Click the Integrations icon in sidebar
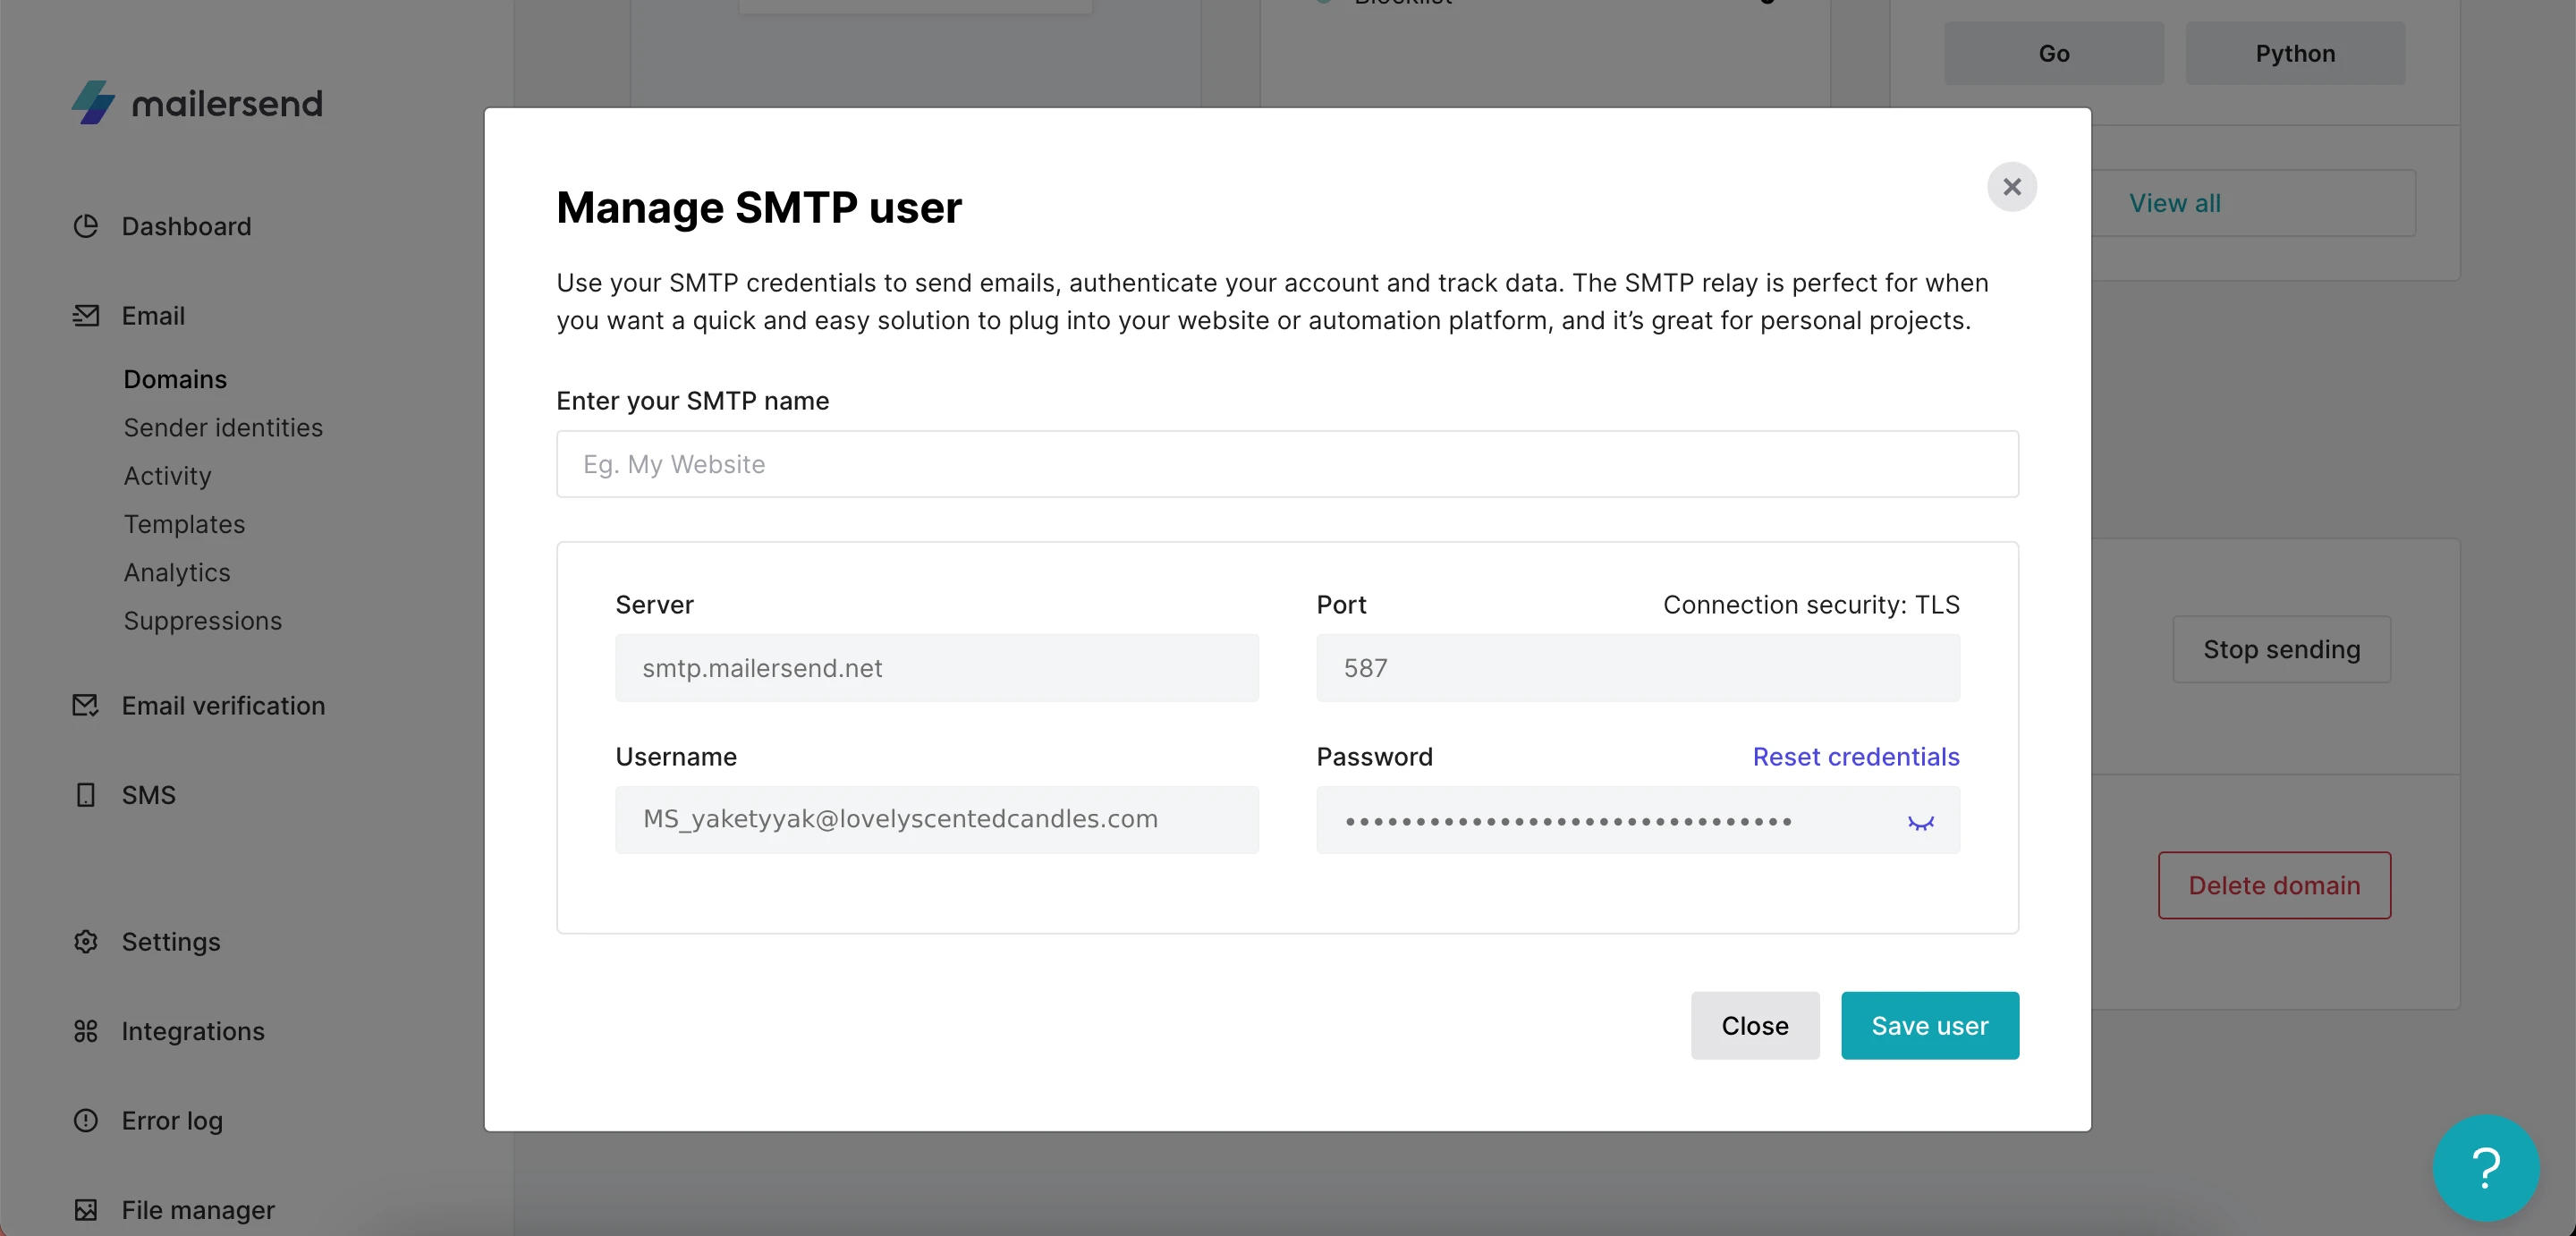 pos(86,1031)
